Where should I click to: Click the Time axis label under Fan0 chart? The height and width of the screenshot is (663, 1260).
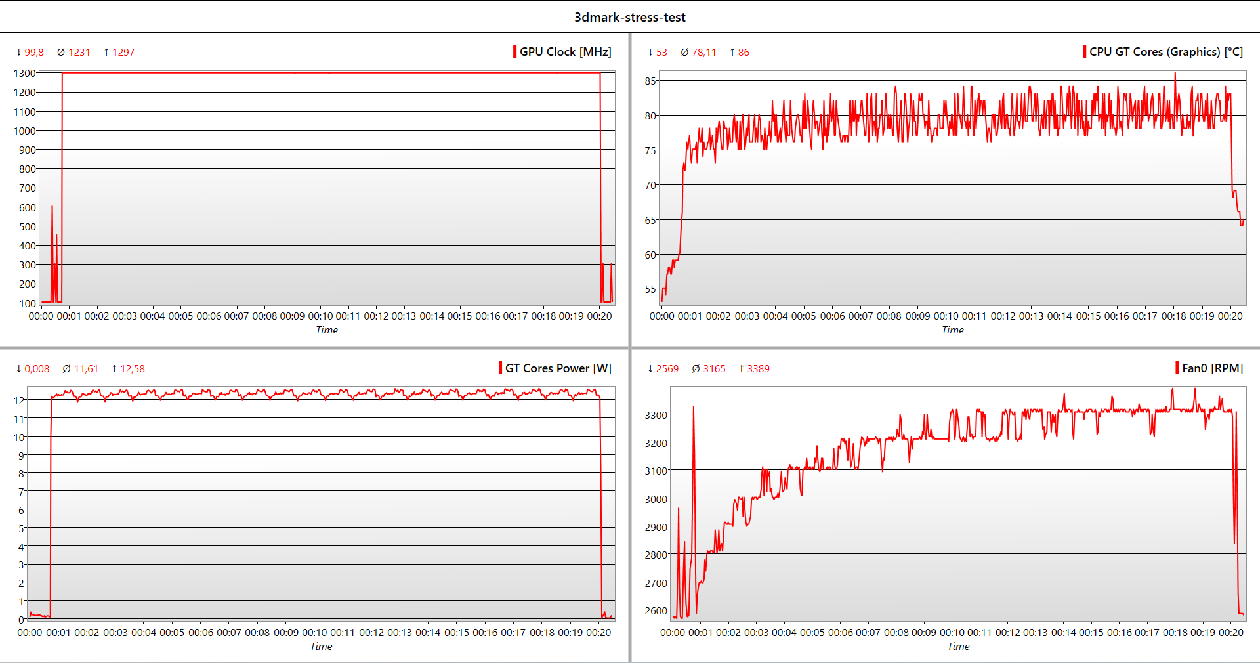(959, 647)
